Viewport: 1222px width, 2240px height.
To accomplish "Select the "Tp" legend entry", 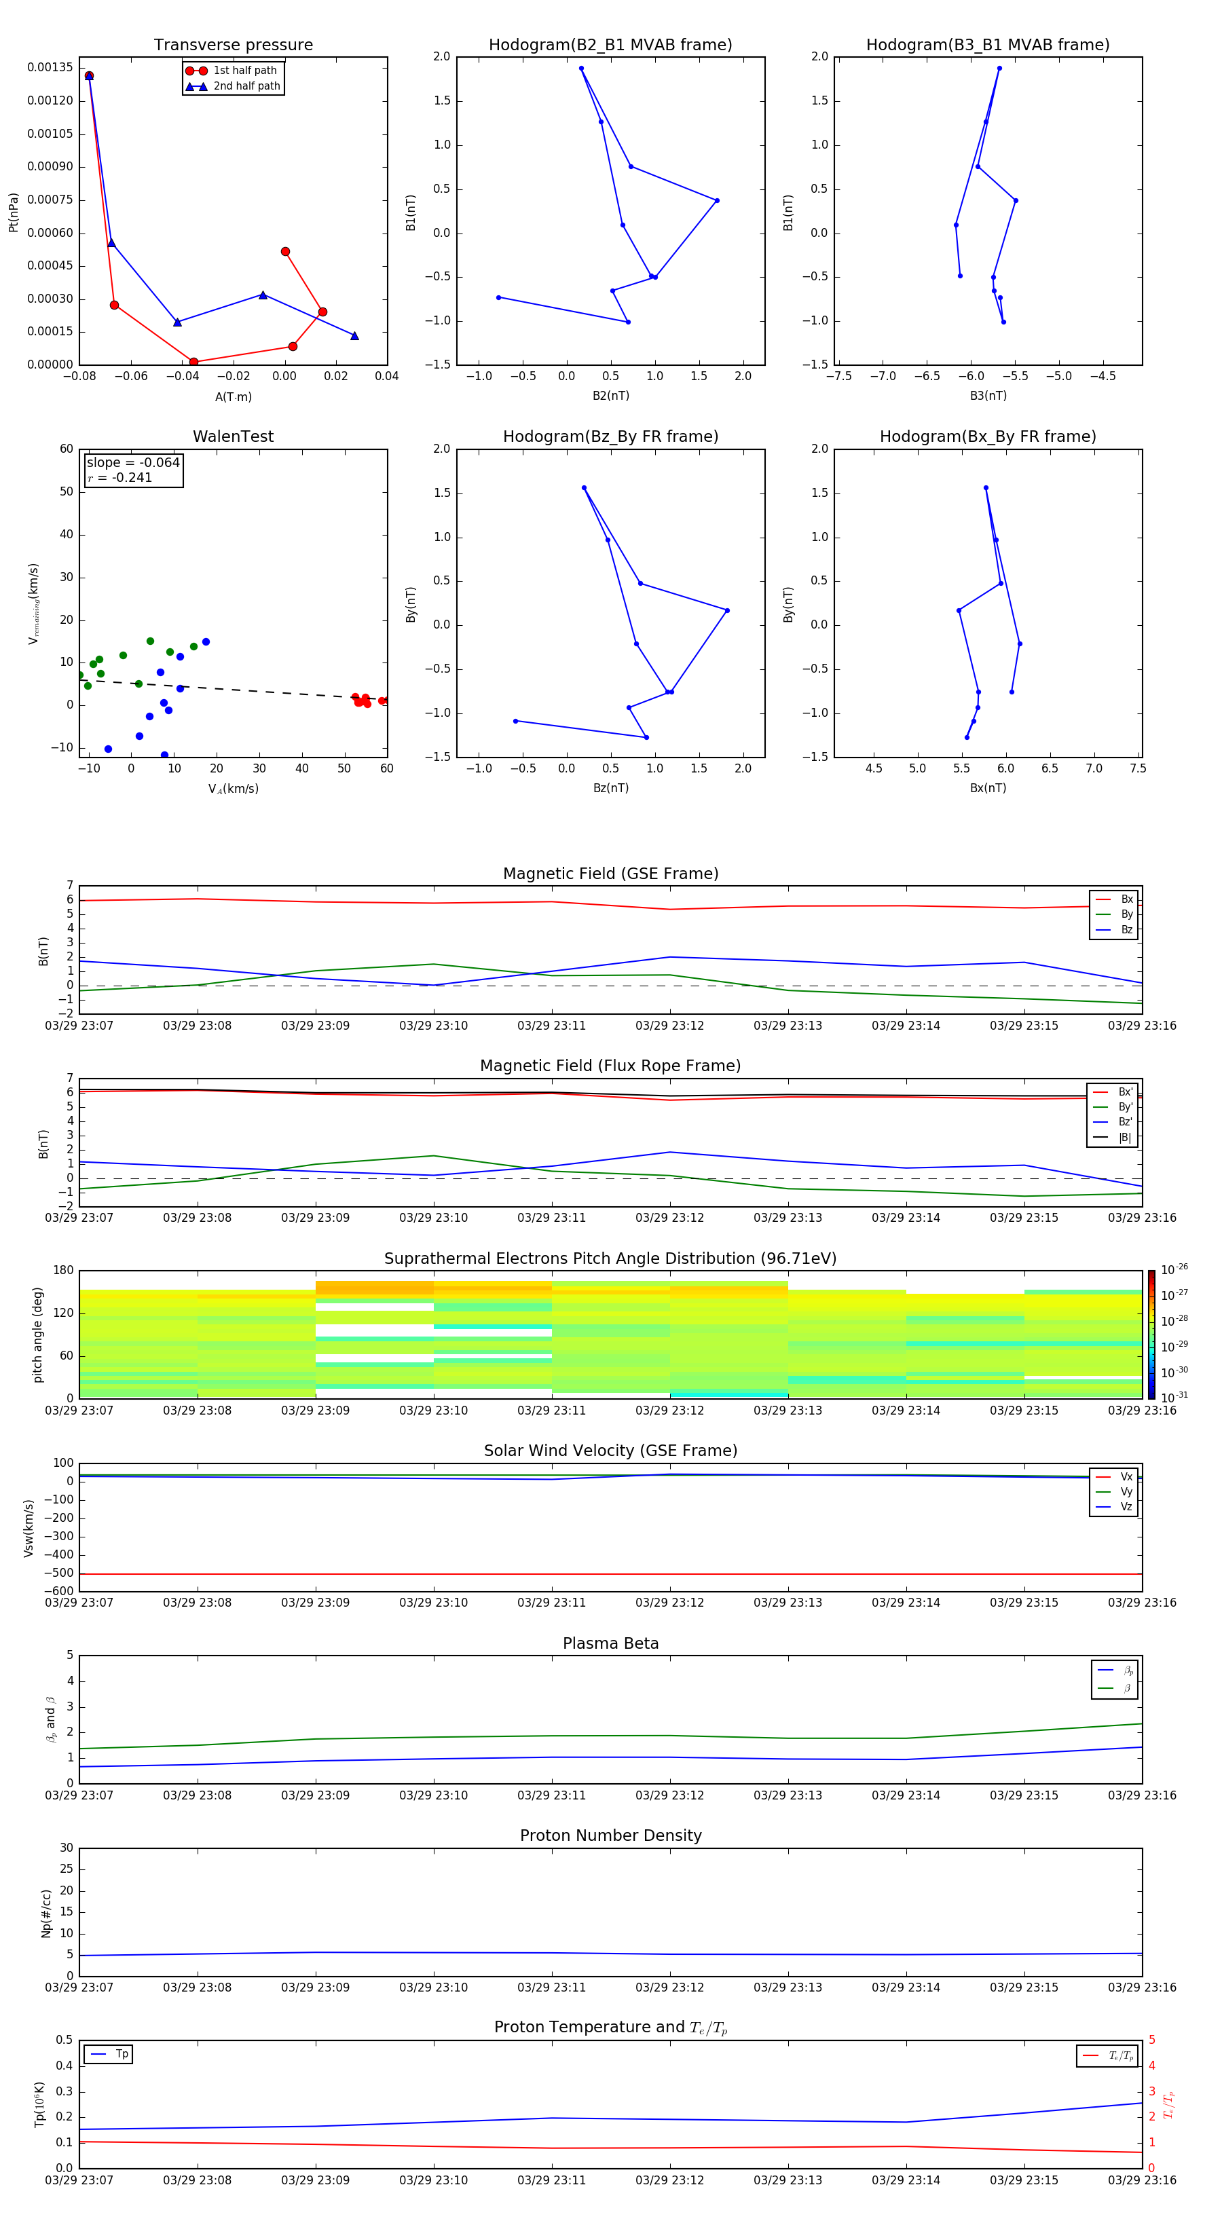I will tap(109, 2054).
